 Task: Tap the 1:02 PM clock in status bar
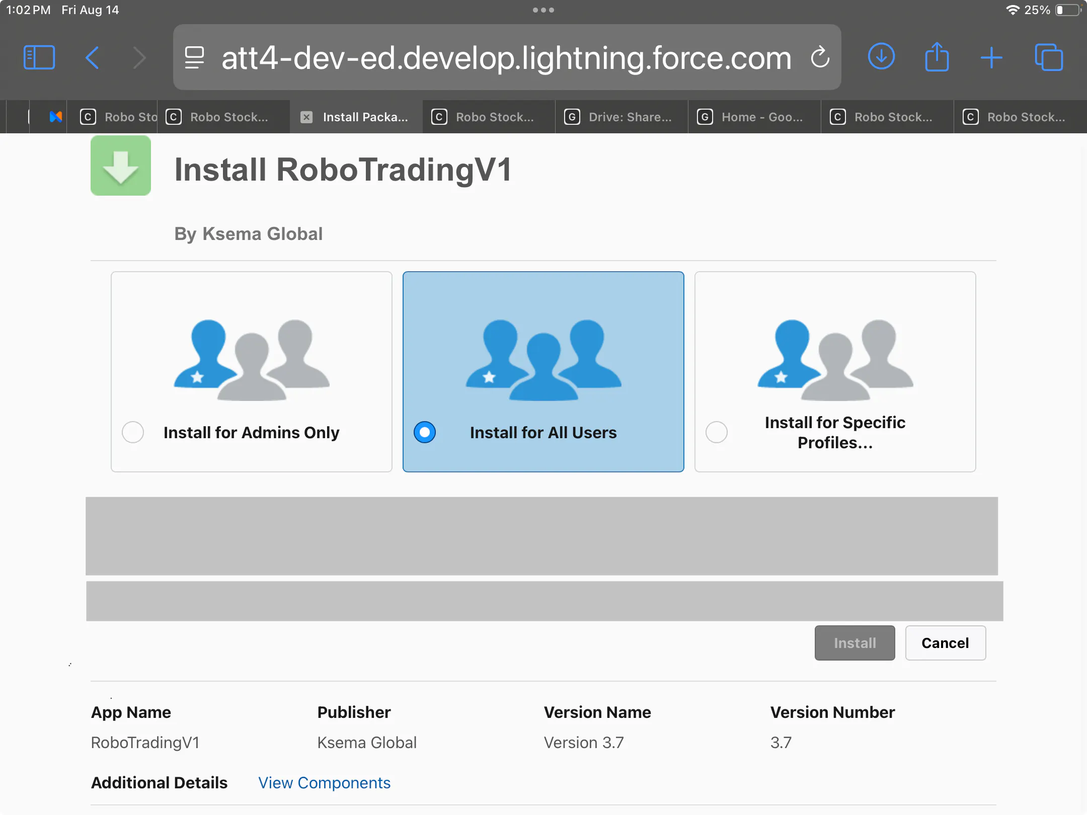point(28,10)
